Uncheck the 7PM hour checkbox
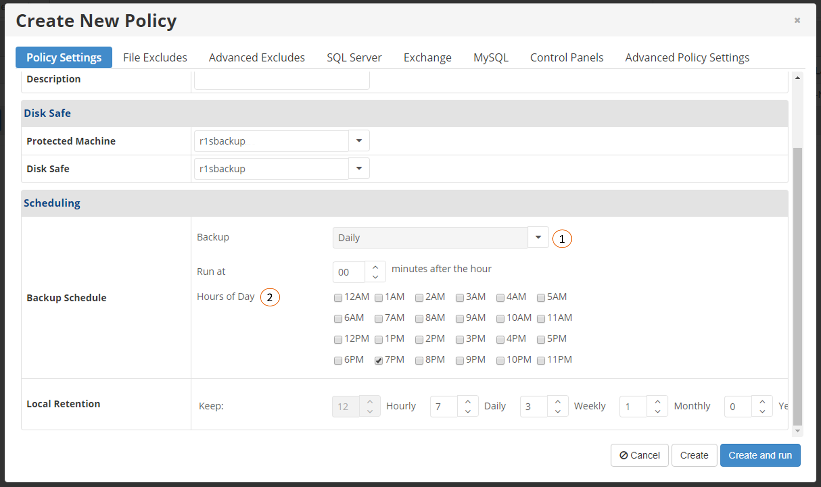Image resolution: width=821 pixels, height=487 pixels. pyautogui.click(x=379, y=361)
